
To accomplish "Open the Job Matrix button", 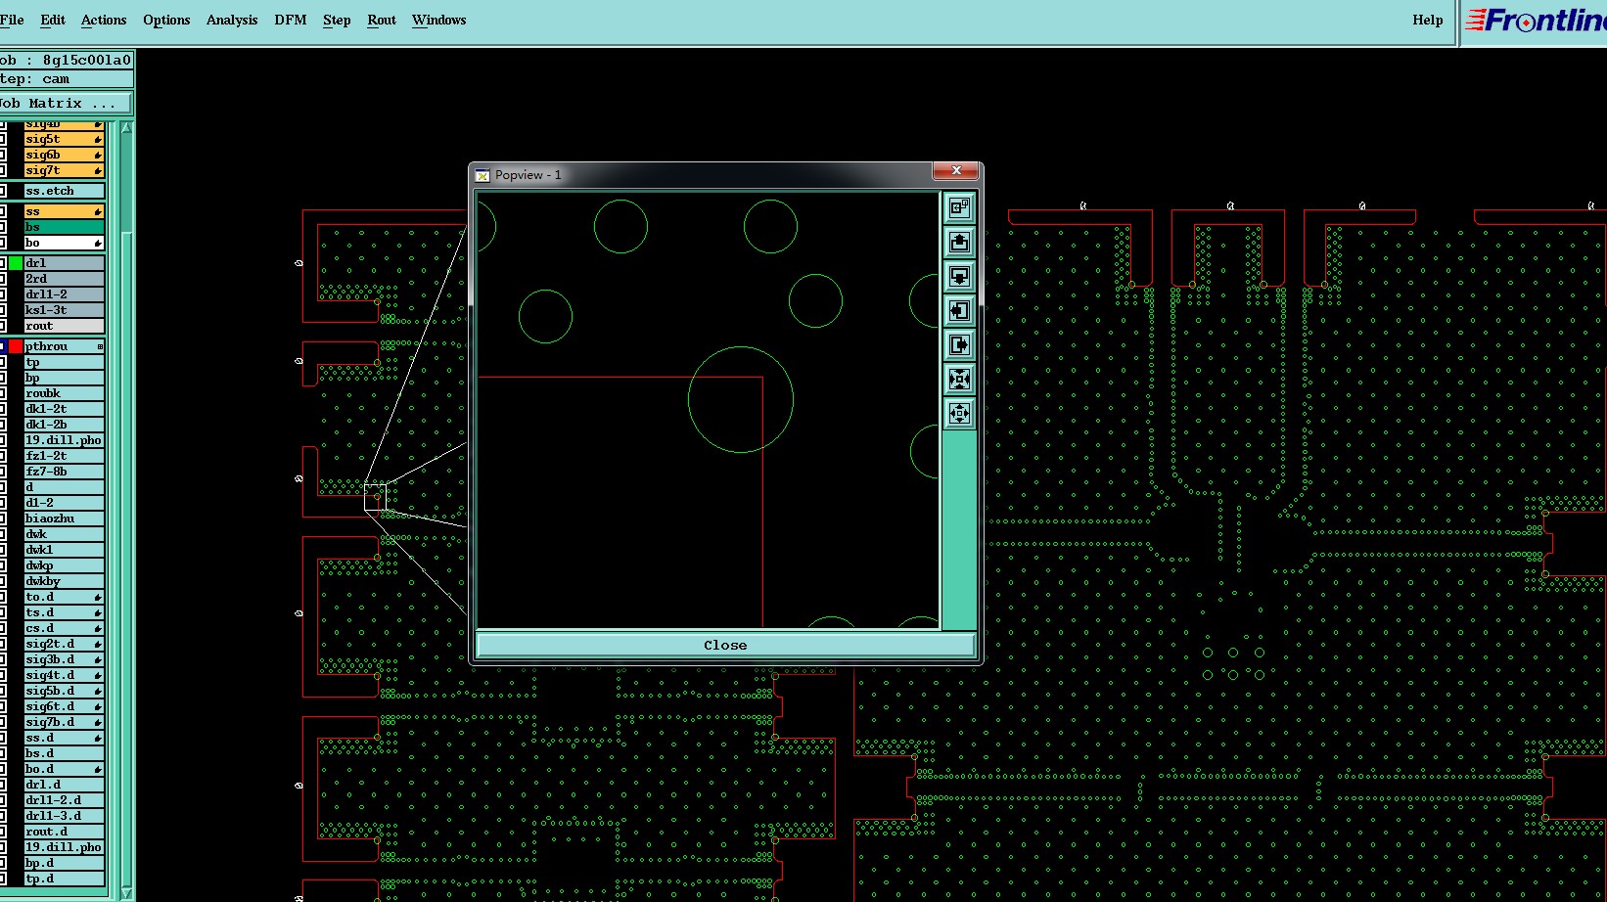I will (x=65, y=103).
